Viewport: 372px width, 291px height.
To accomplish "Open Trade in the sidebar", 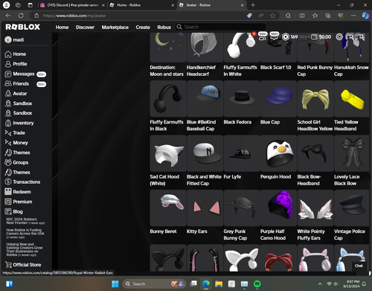I will pos(15,133).
